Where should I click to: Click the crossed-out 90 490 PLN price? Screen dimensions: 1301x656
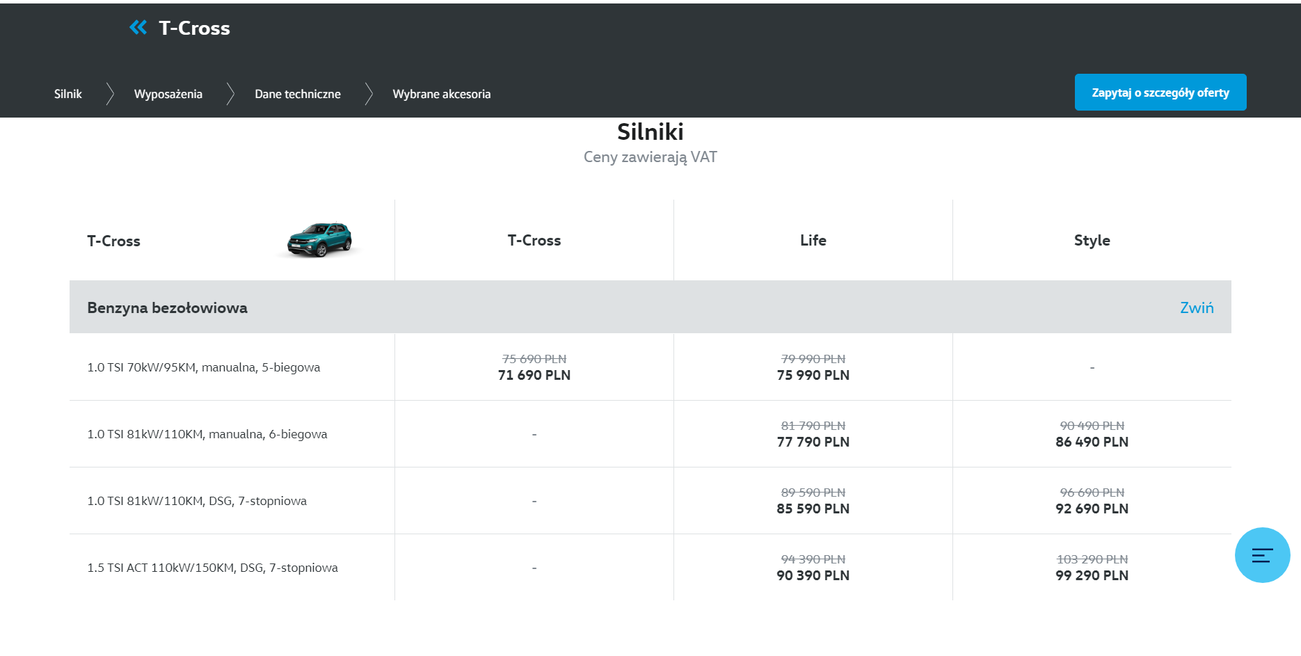(x=1092, y=426)
